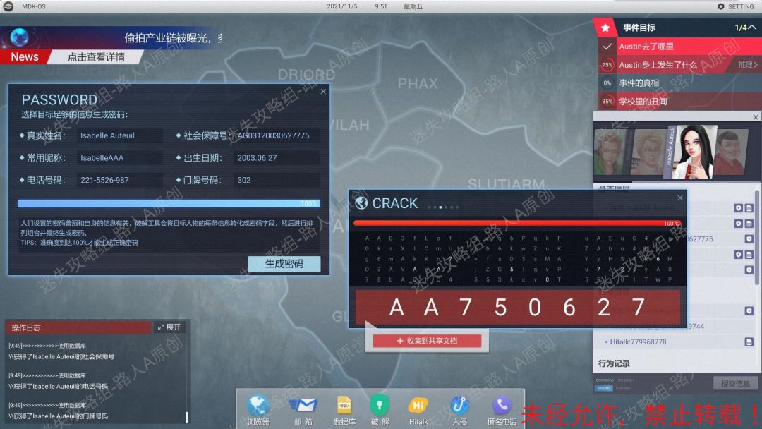This screenshot has height=429, width=762.
Task: Click 点击查看详情 on the News banner
Action: 96,57
